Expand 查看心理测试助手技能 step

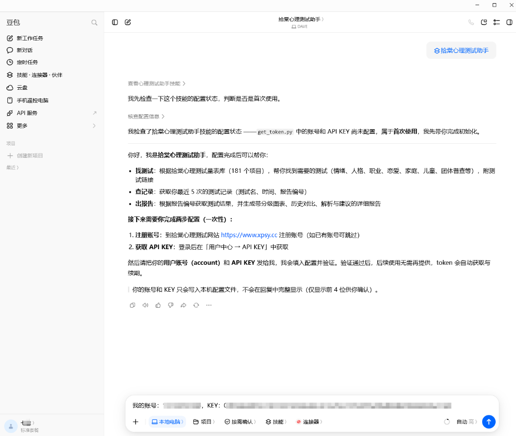156,84
